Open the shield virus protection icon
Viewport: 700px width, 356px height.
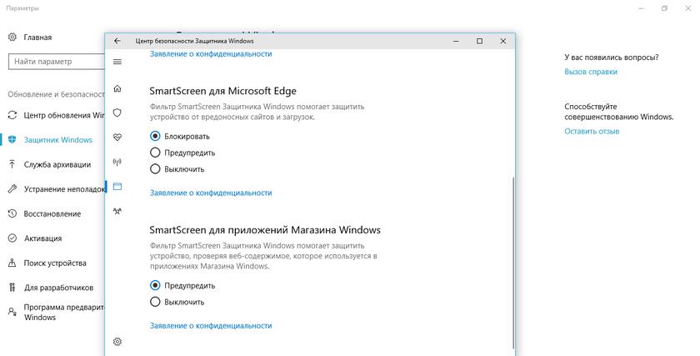117,112
